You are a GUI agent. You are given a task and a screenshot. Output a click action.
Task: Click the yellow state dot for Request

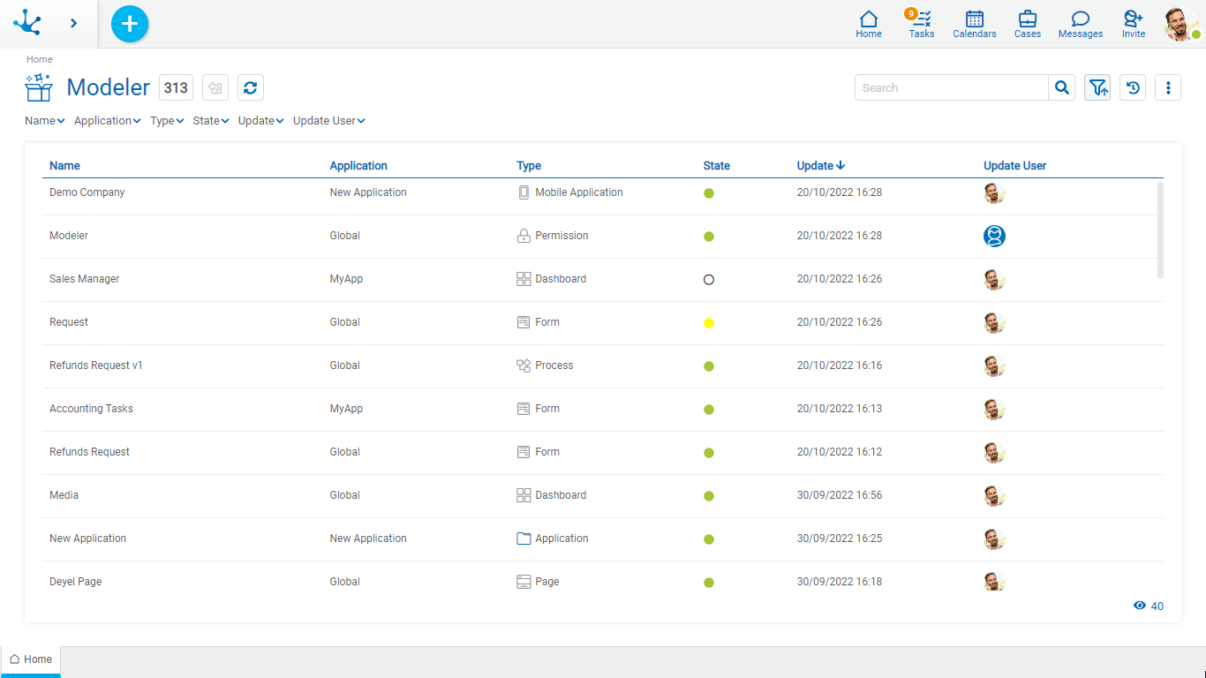coord(709,323)
